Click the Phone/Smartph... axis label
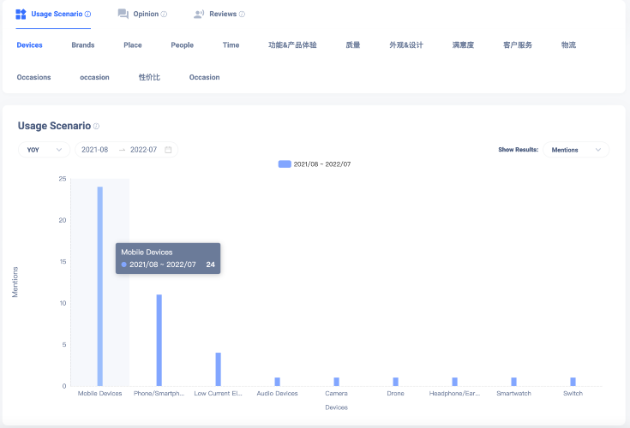Image resolution: width=630 pixels, height=428 pixels. click(x=159, y=394)
